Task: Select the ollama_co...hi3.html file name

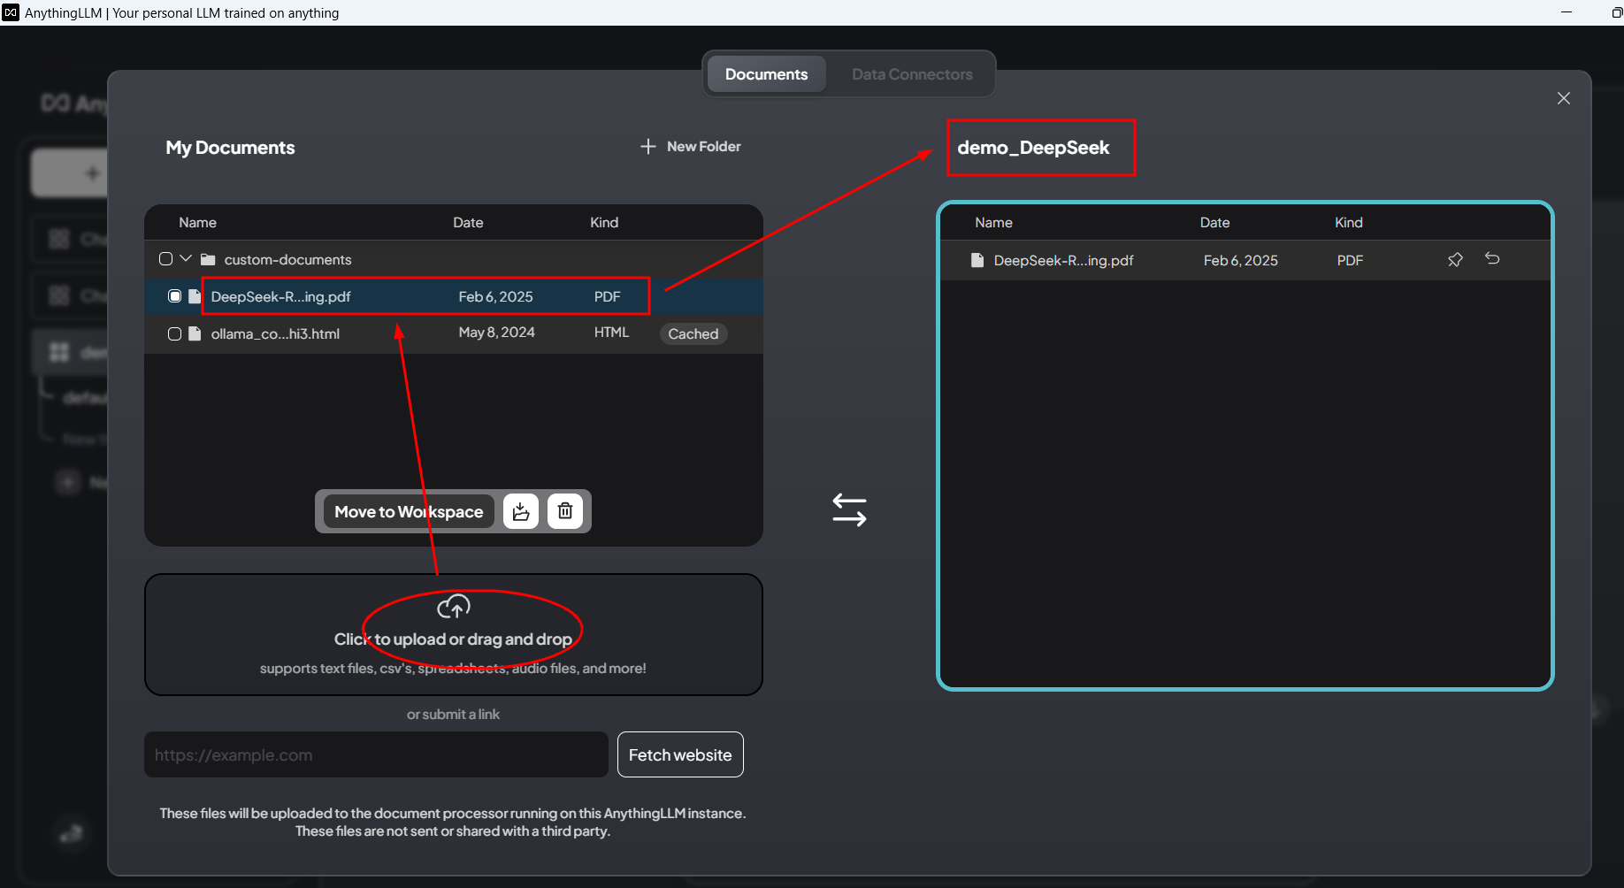Action: point(275,333)
